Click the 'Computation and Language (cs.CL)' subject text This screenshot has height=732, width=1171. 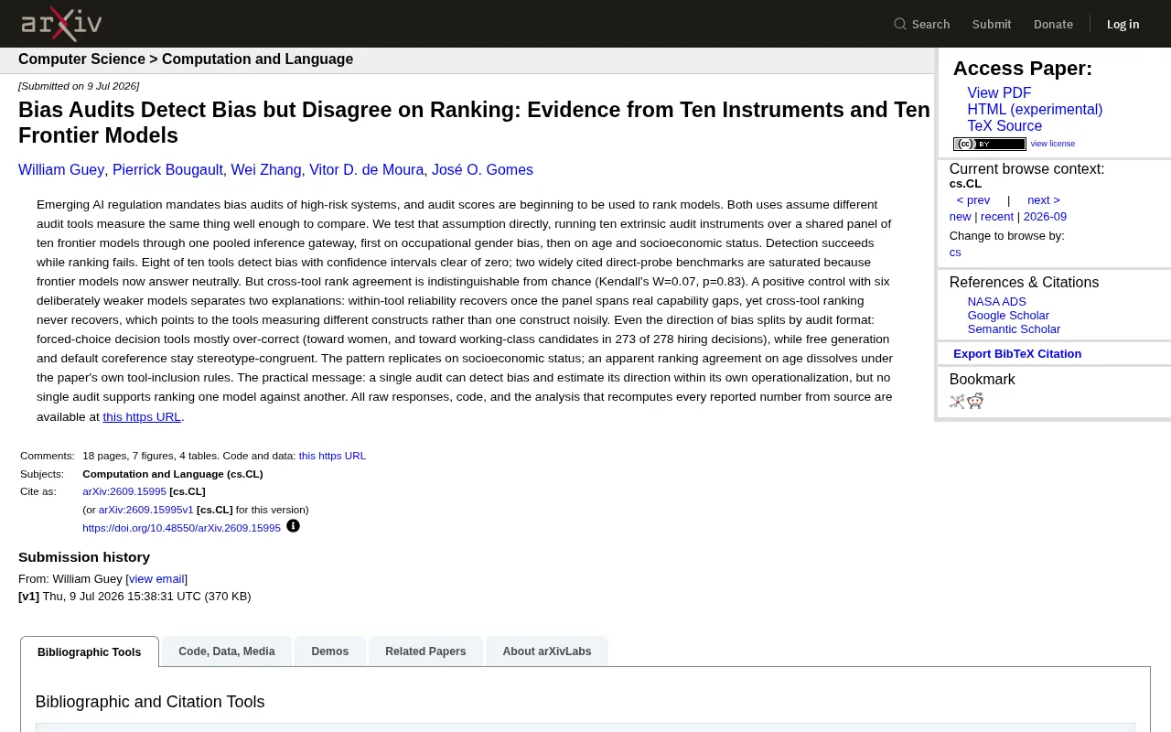click(173, 474)
